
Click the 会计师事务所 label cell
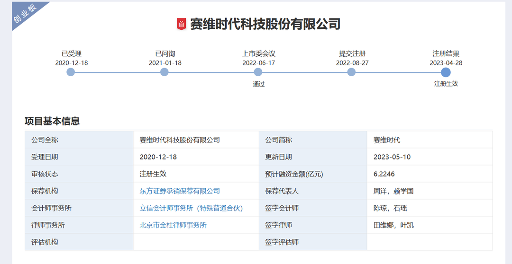pos(79,208)
